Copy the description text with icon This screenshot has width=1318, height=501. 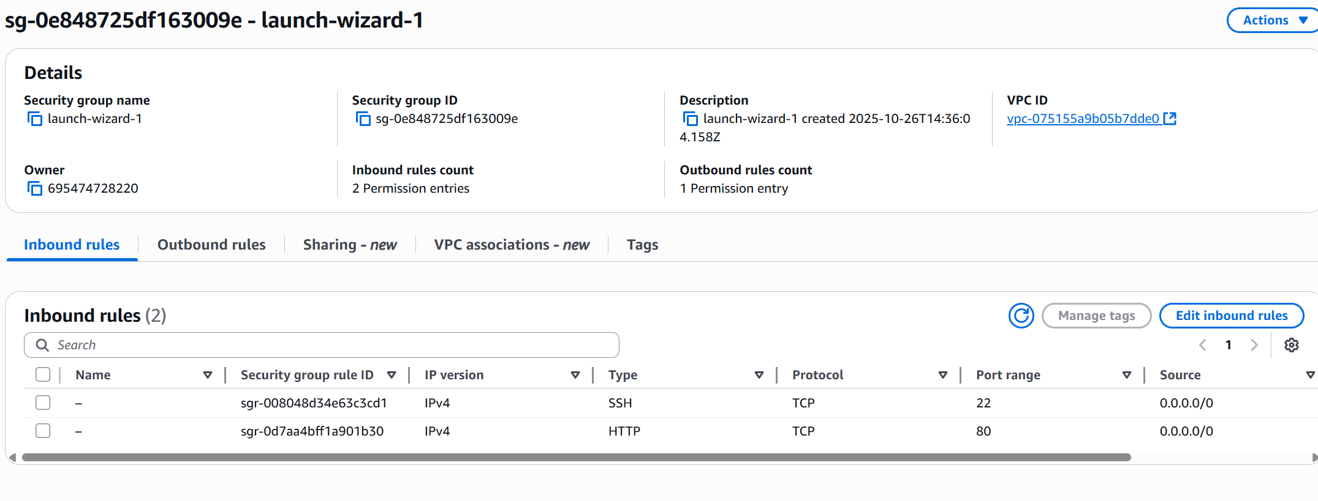691,119
